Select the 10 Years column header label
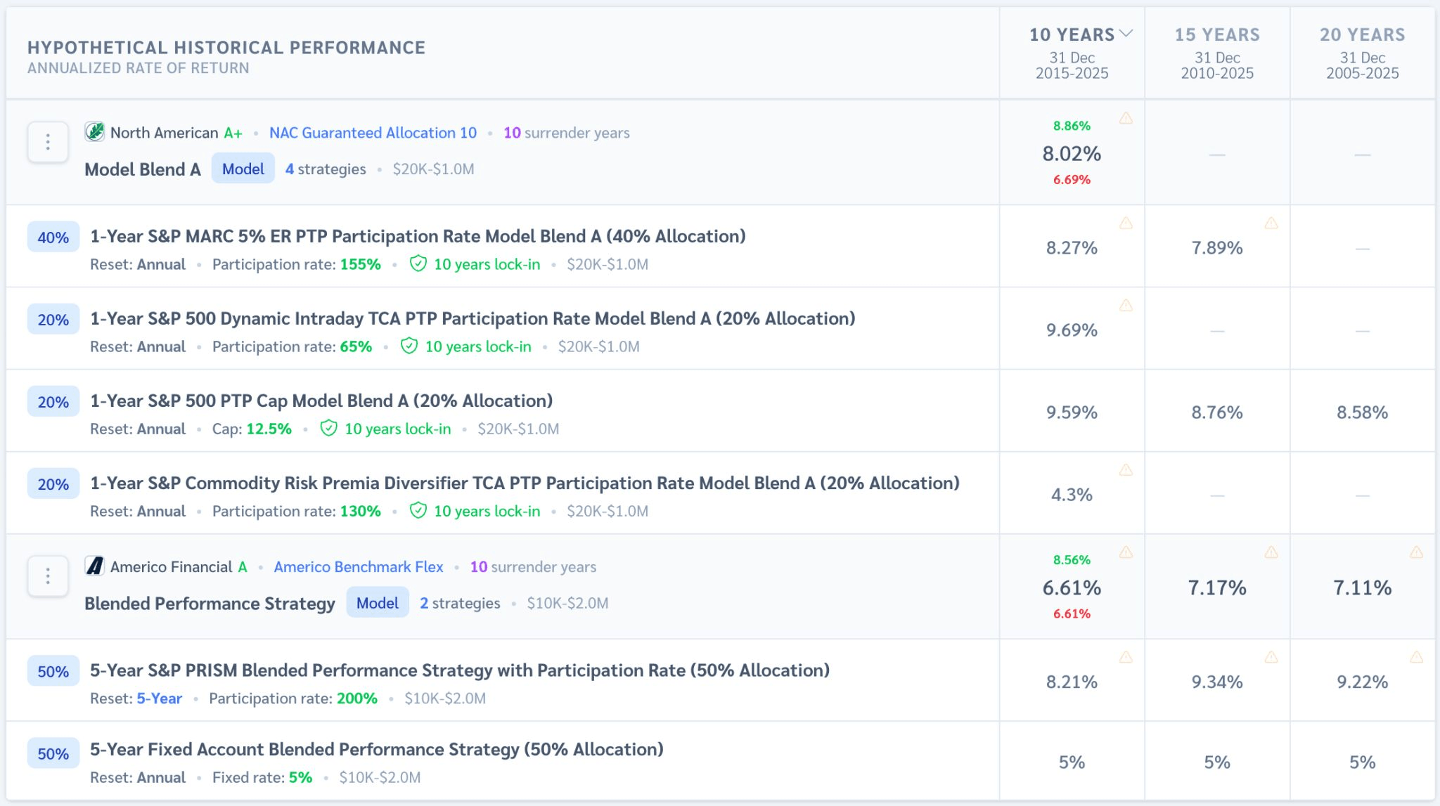 click(1072, 34)
